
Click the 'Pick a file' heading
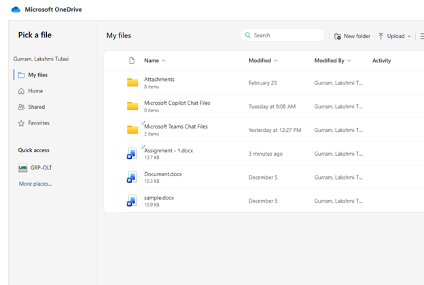coord(35,35)
